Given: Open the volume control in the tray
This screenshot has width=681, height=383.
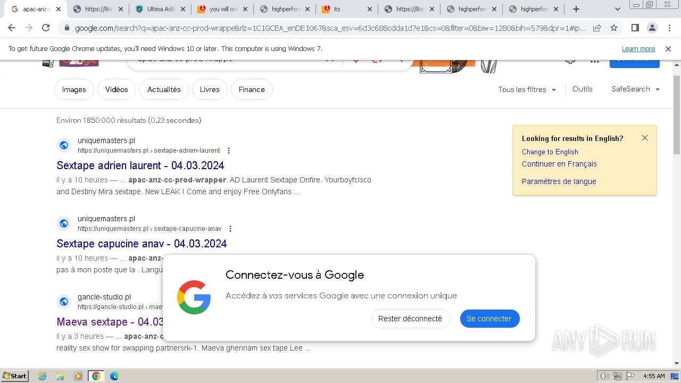Looking at the screenshot, I should tap(605, 376).
